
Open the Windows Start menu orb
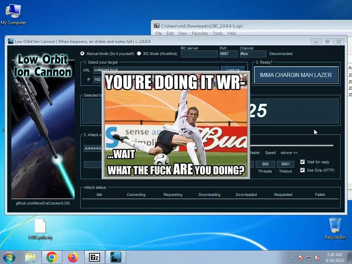9,257
